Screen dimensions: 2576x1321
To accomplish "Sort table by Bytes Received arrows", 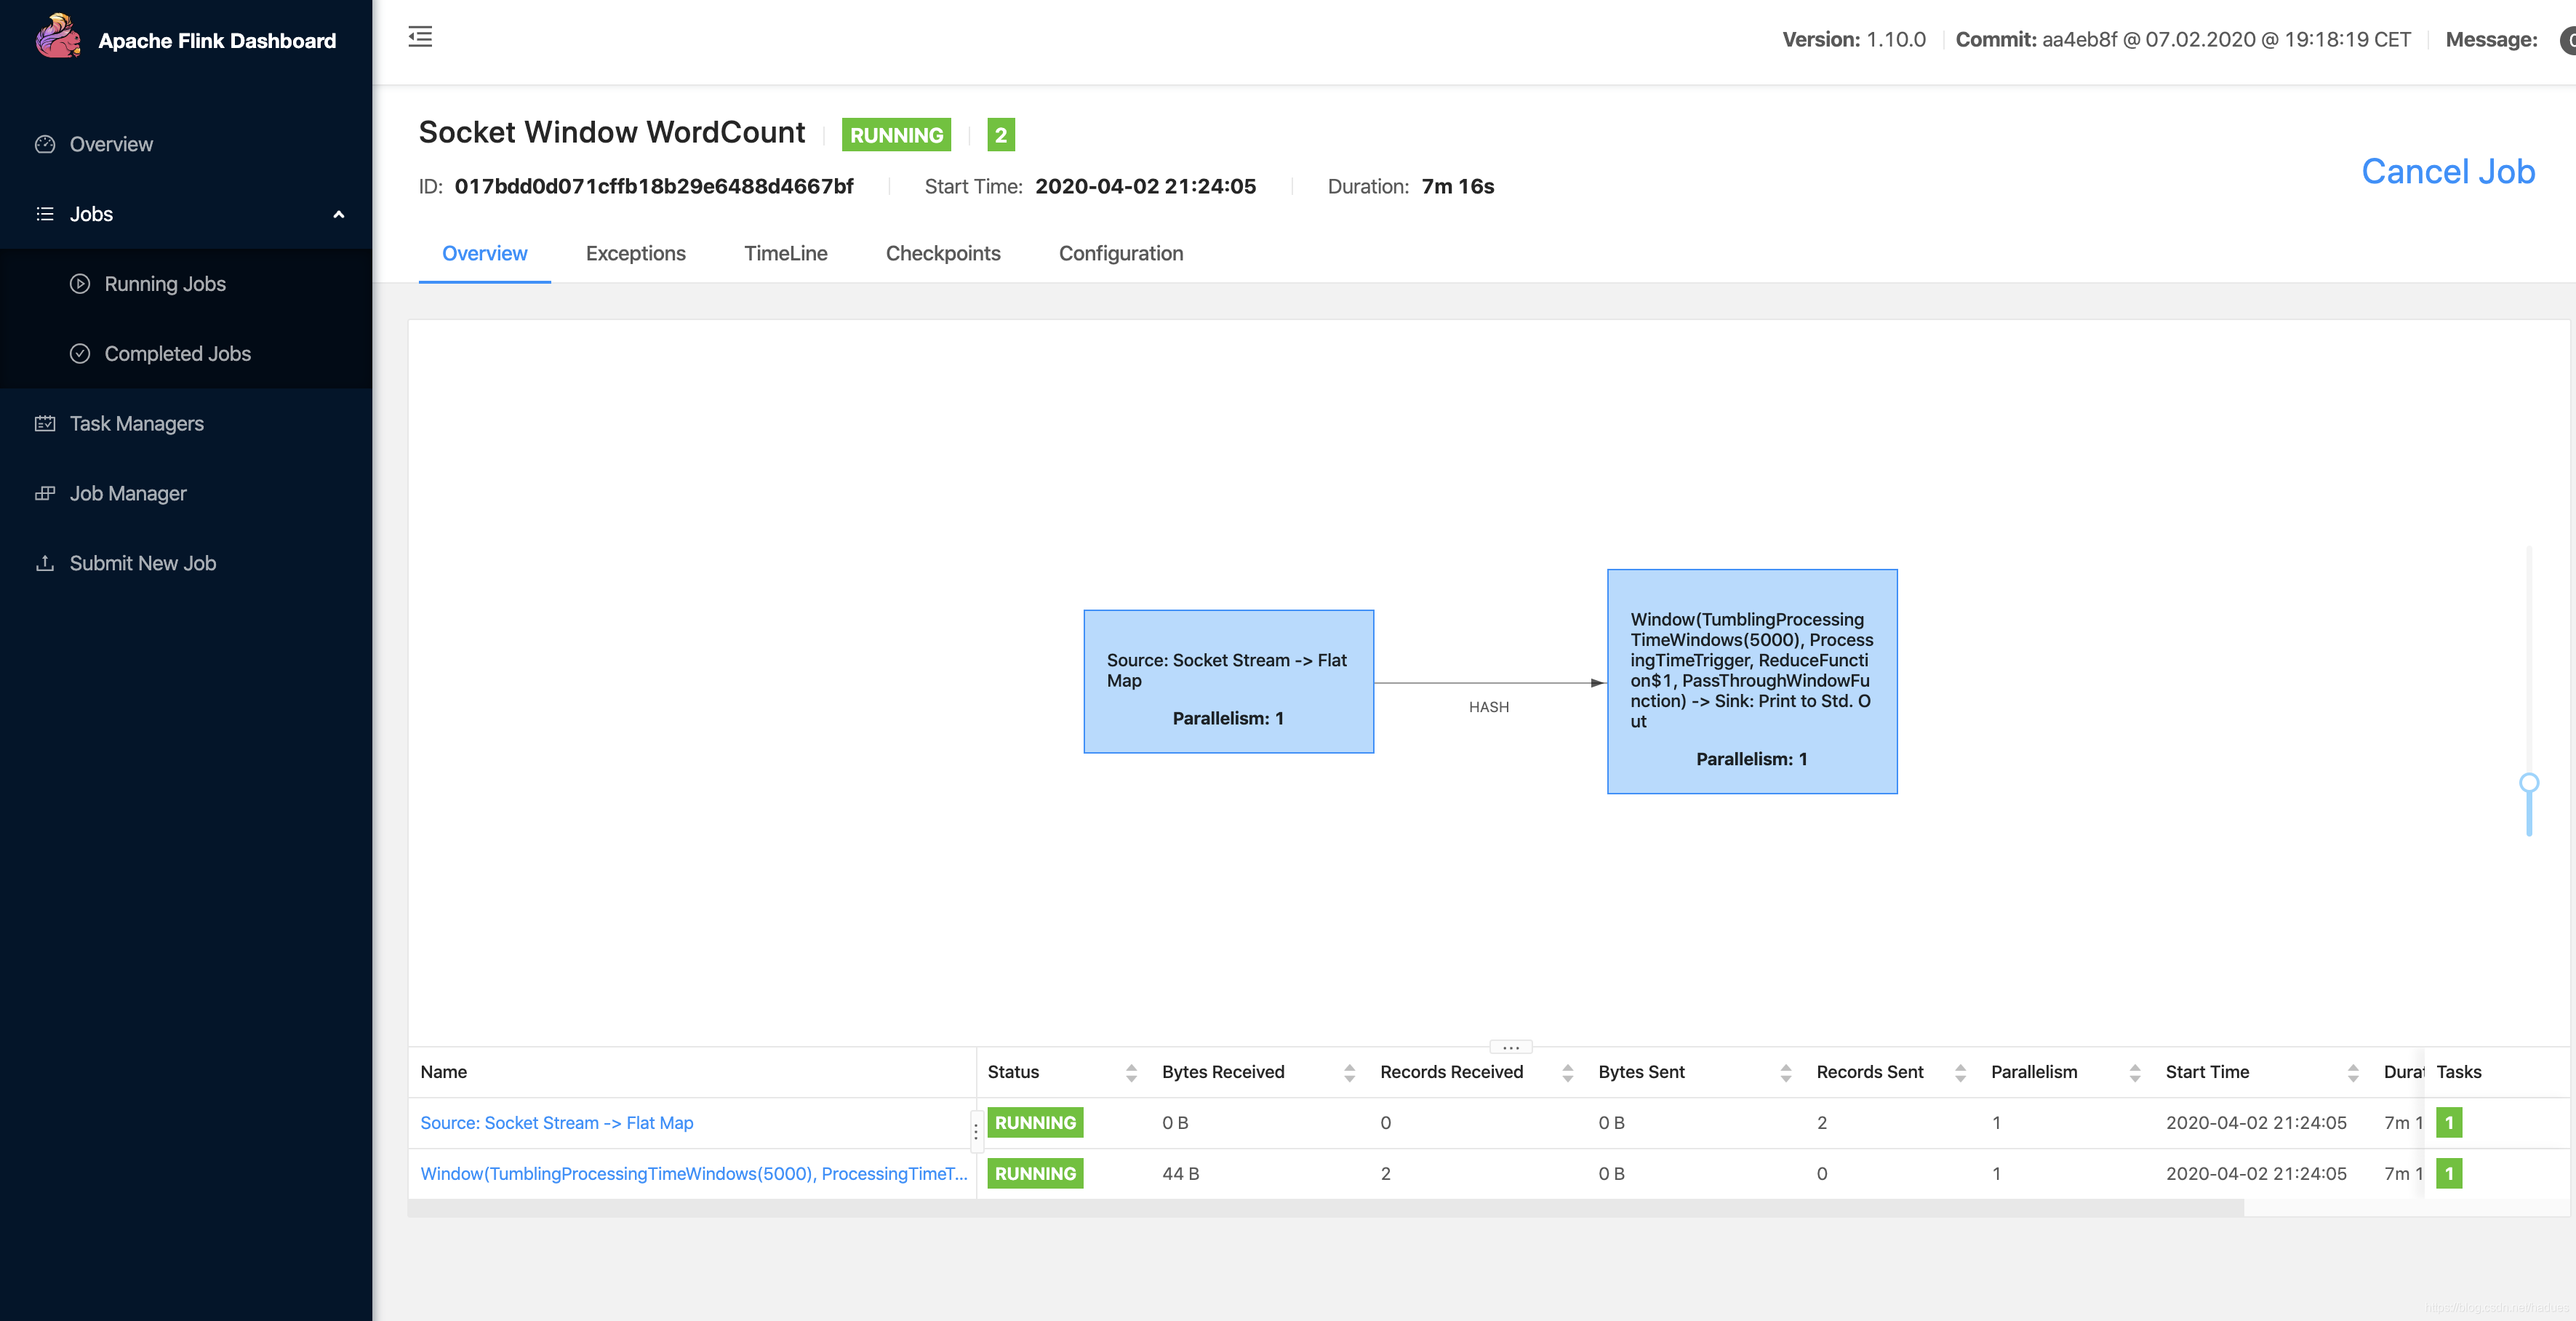I will coord(1349,1072).
